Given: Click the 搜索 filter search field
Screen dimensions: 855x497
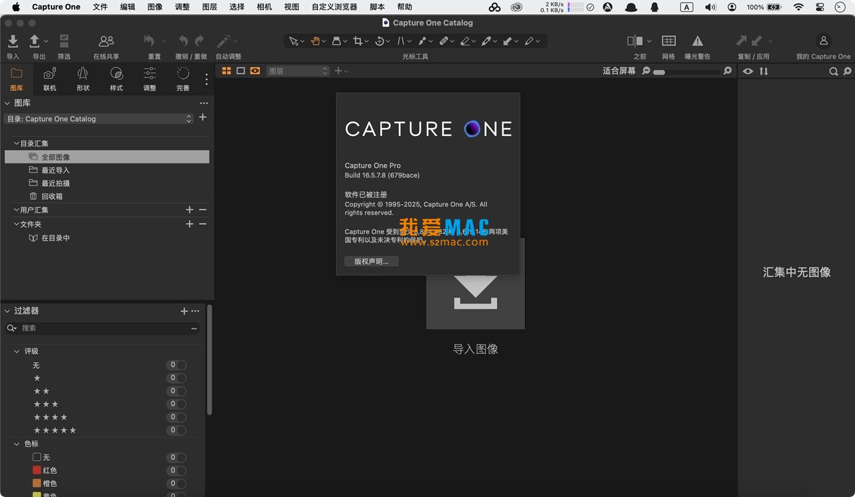Looking at the screenshot, I should 103,328.
